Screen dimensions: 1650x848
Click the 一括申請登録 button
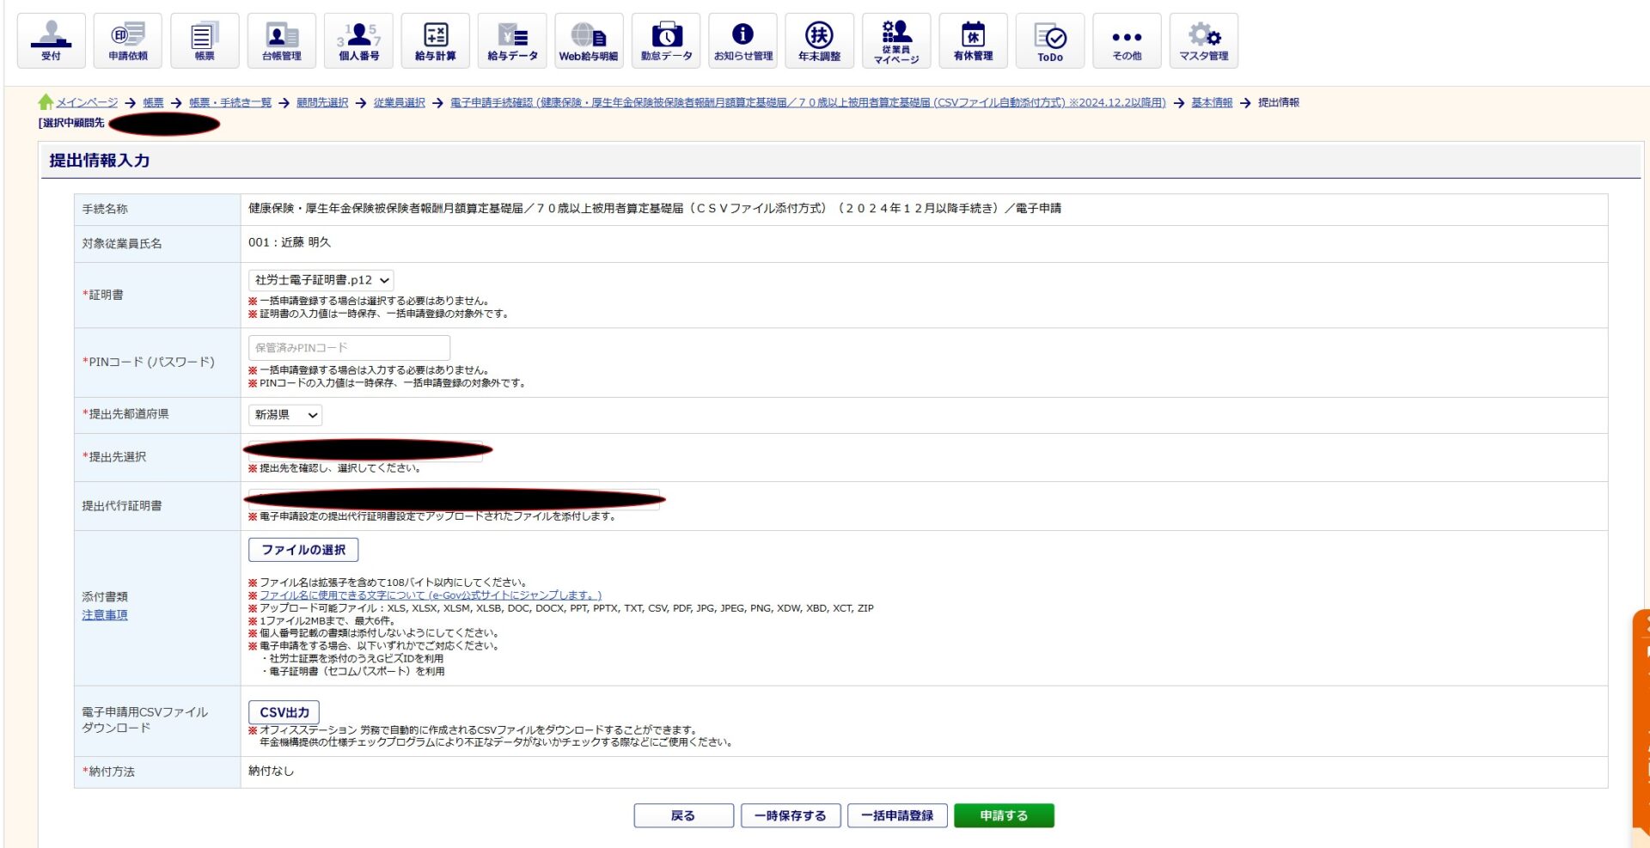[x=896, y=815]
